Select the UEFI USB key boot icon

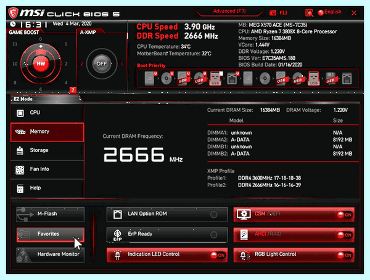(216, 78)
